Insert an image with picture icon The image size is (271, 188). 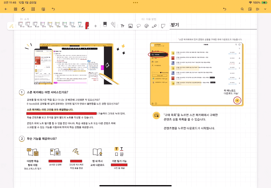click(131, 26)
